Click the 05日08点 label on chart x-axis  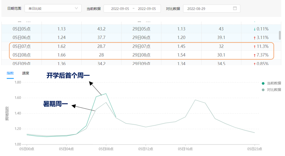(106, 149)
